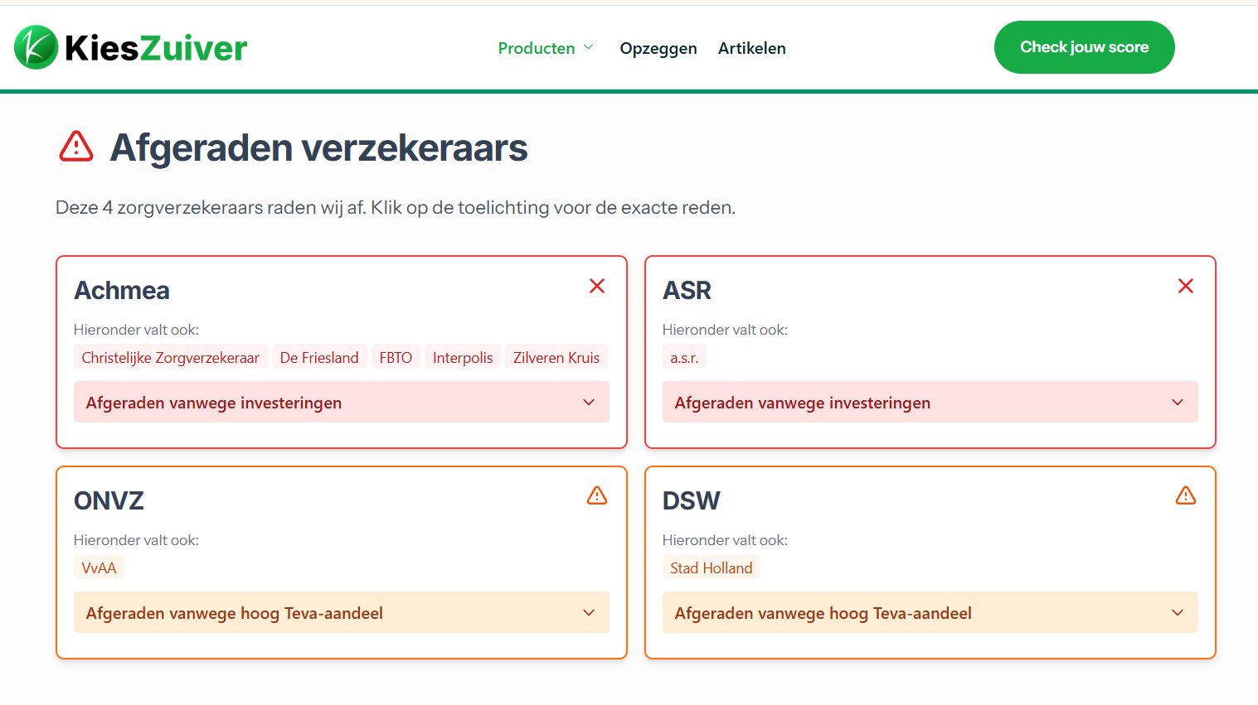Viewport: 1258px width, 705px height.
Task: Go to the Opzeggen page
Action: 658,48
